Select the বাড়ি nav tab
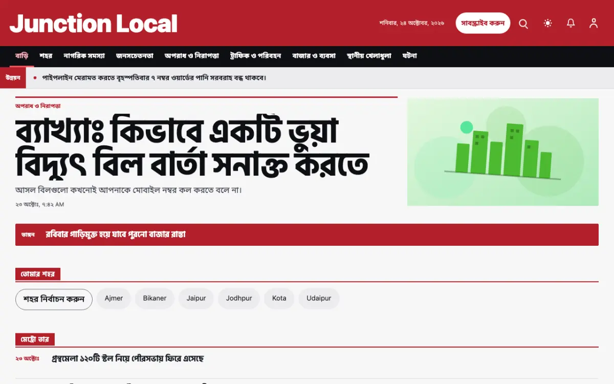Screen dimensions: 614x384 21,56
